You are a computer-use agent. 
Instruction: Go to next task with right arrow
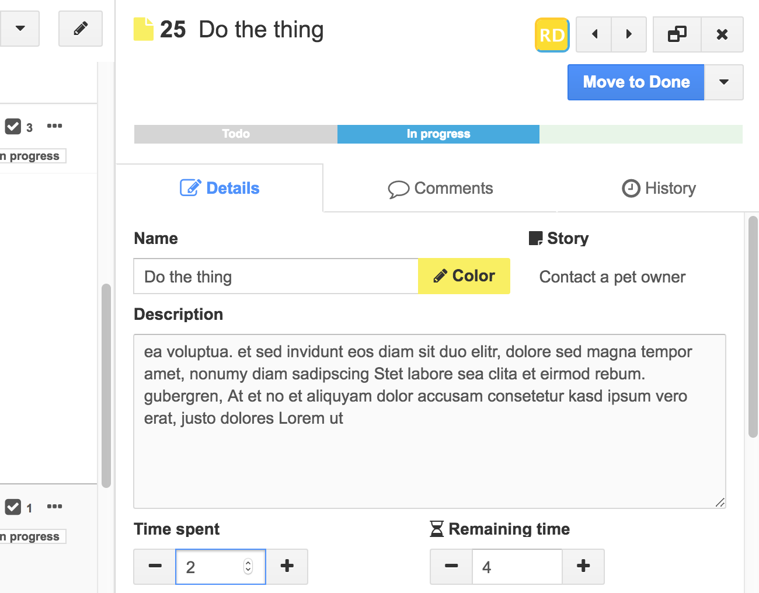pos(629,34)
